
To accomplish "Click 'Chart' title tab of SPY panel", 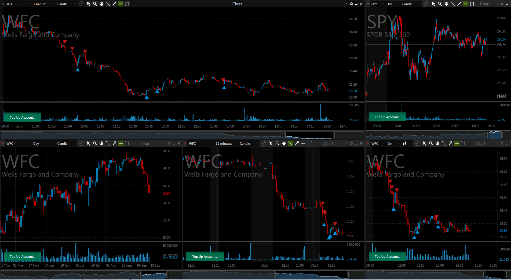I will pyautogui.click(x=485, y=4).
